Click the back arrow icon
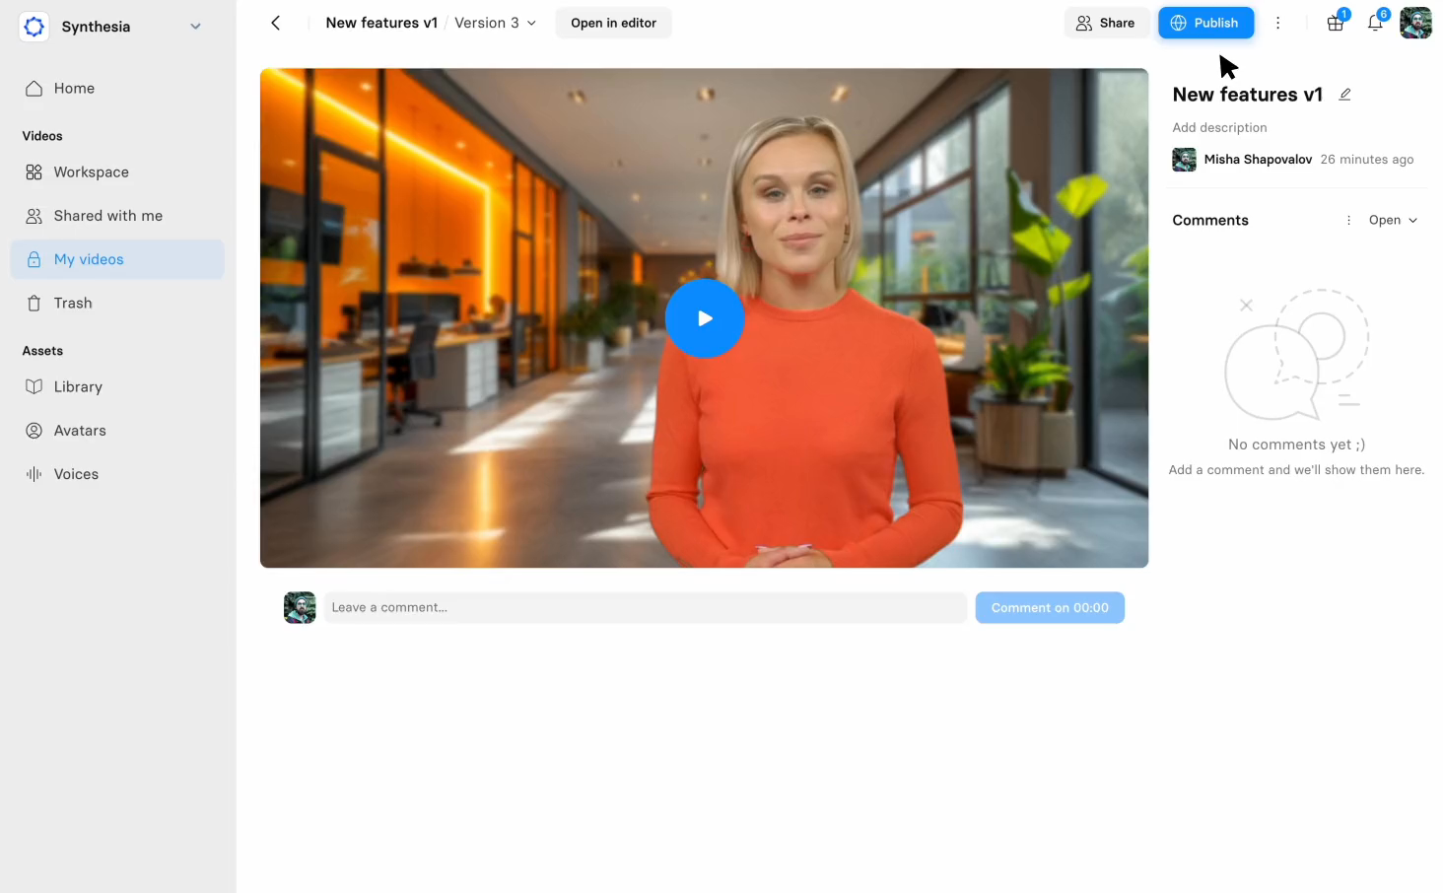The height and width of the screenshot is (893, 1443). [276, 23]
